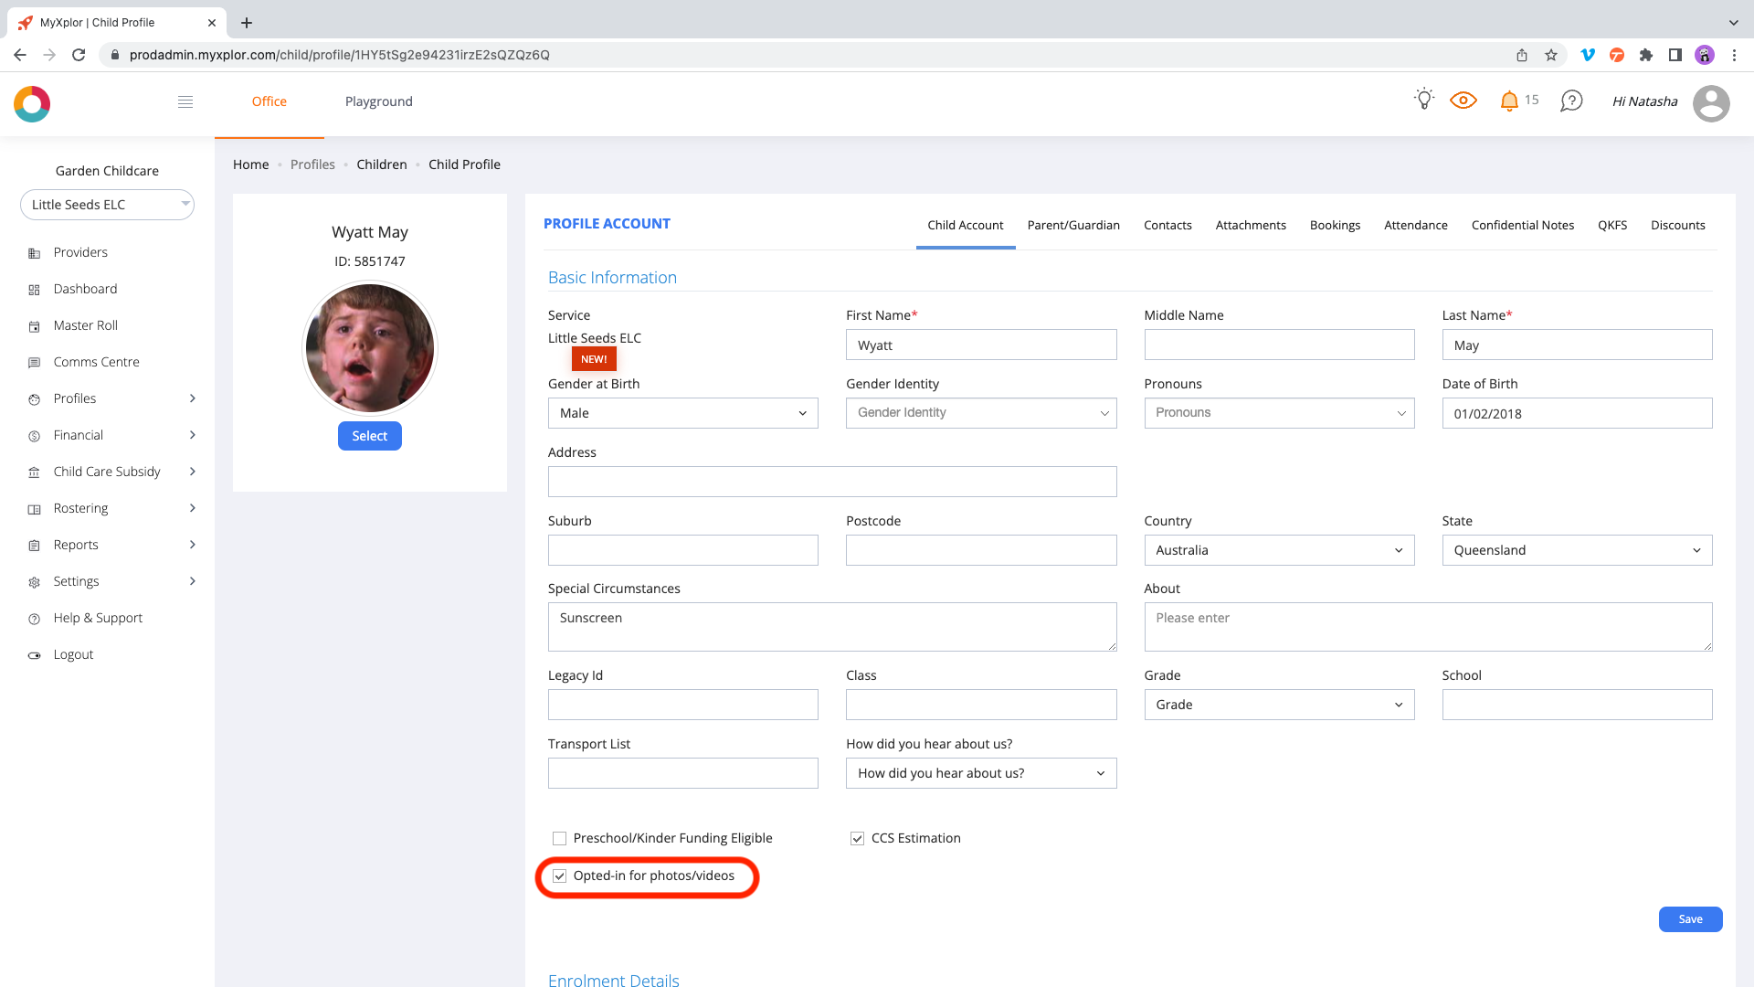Select Master Roll in the left sidebar

click(x=85, y=325)
